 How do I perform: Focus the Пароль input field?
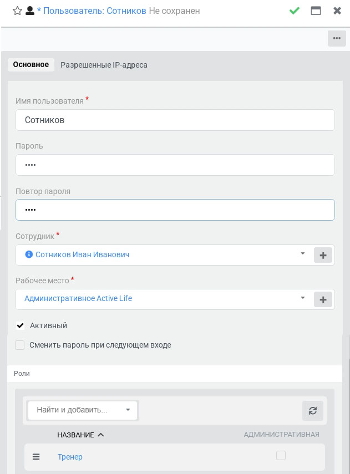tap(175, 165)
